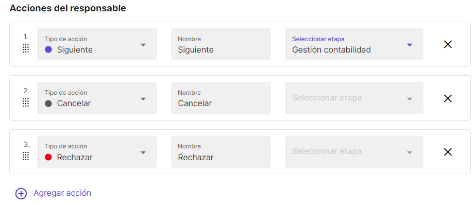The image size is (475, 204).
Task: Click the purple Siguiente color dot
Action: pyautogui.click(x=48, y=49)
